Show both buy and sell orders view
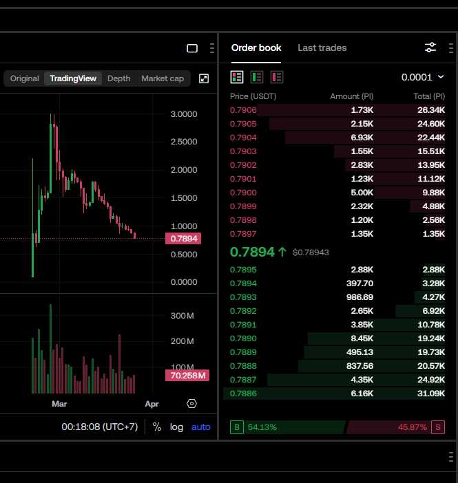The width and height of the screenshot is (458, 483). 237,77
